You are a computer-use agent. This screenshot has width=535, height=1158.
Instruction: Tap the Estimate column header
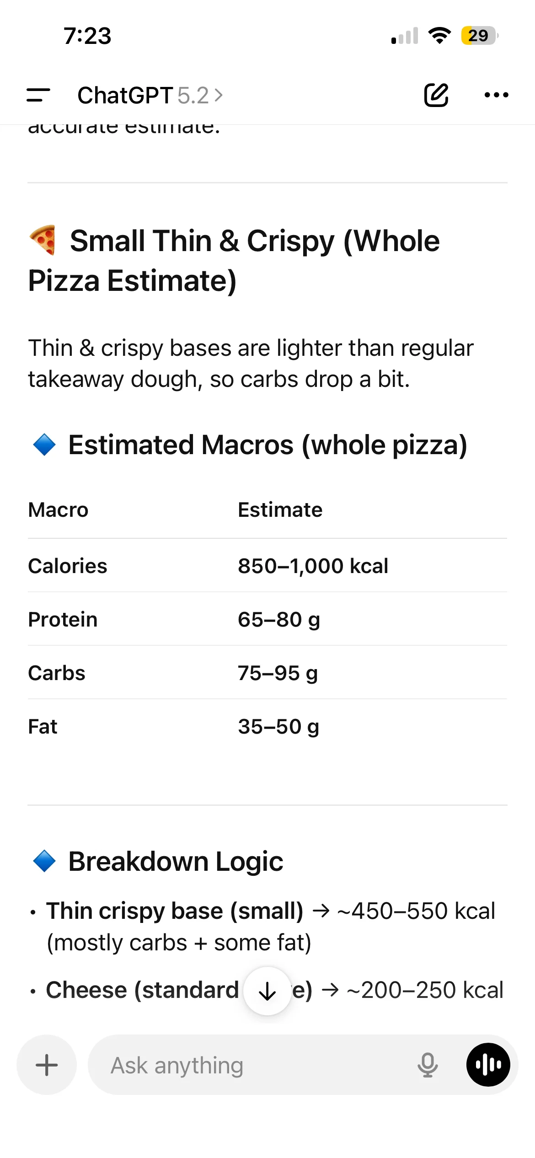coord(280,509)
